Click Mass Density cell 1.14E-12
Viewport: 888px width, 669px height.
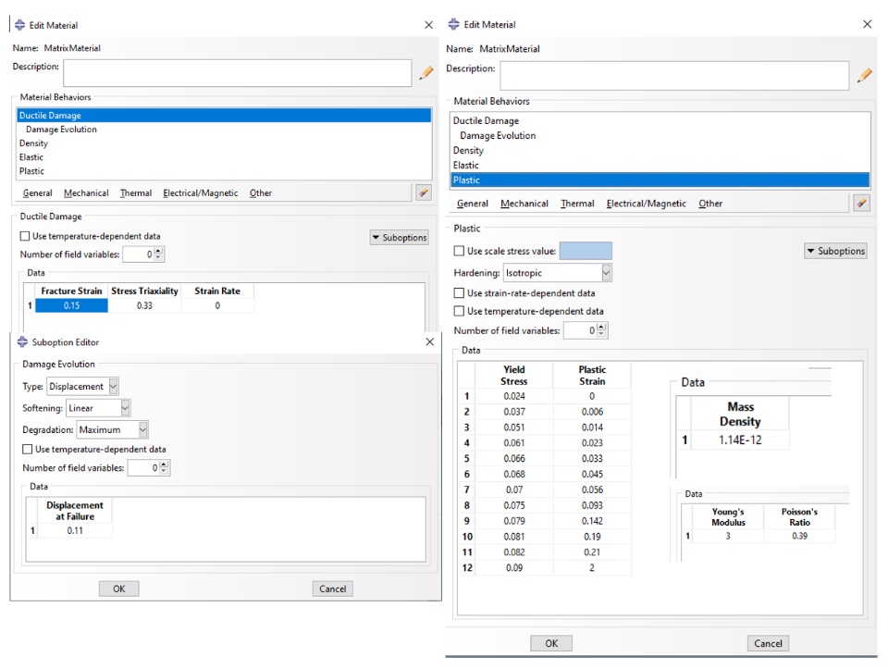point(740,440)
